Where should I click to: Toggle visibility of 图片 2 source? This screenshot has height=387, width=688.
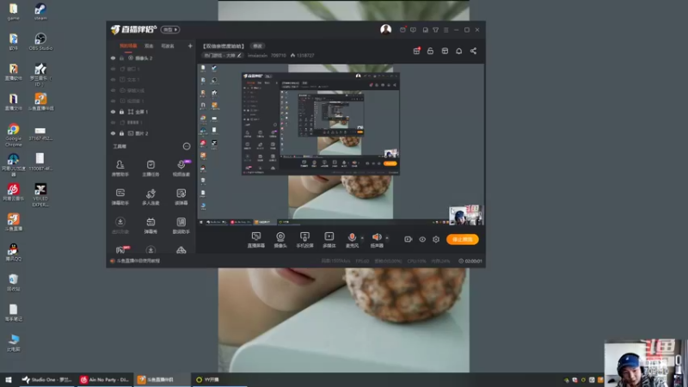(x=113, y=133)
